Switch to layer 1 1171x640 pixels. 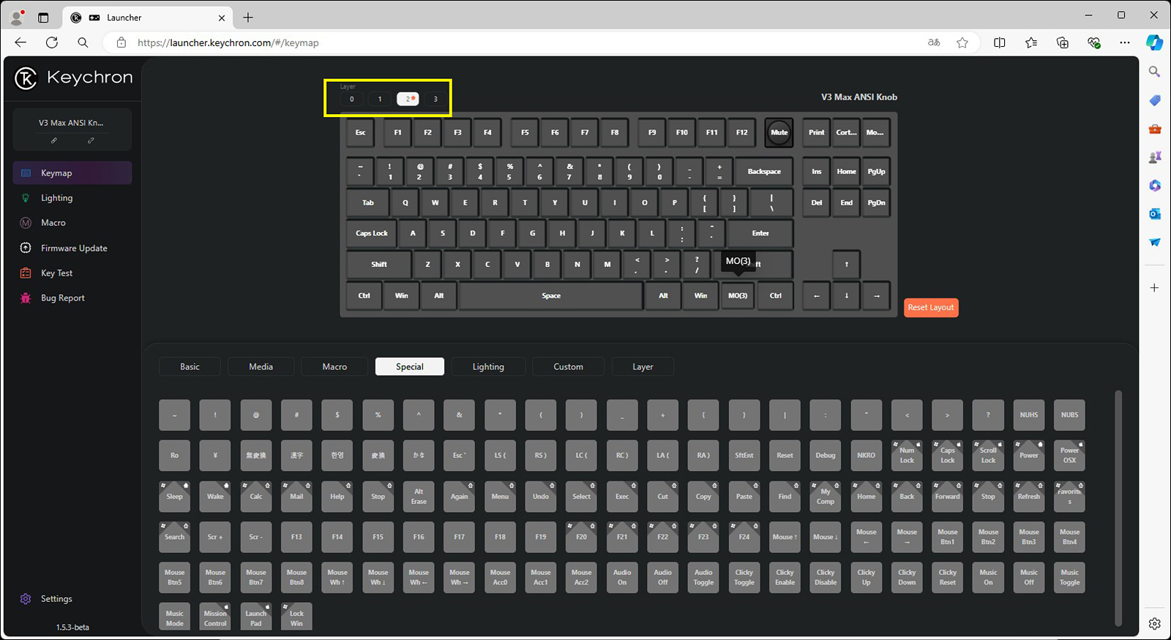pyautogui.click(x=380, y=99)
